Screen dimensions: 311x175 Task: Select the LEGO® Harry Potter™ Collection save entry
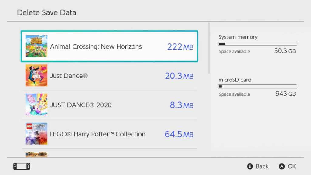[x=109, y=134]
